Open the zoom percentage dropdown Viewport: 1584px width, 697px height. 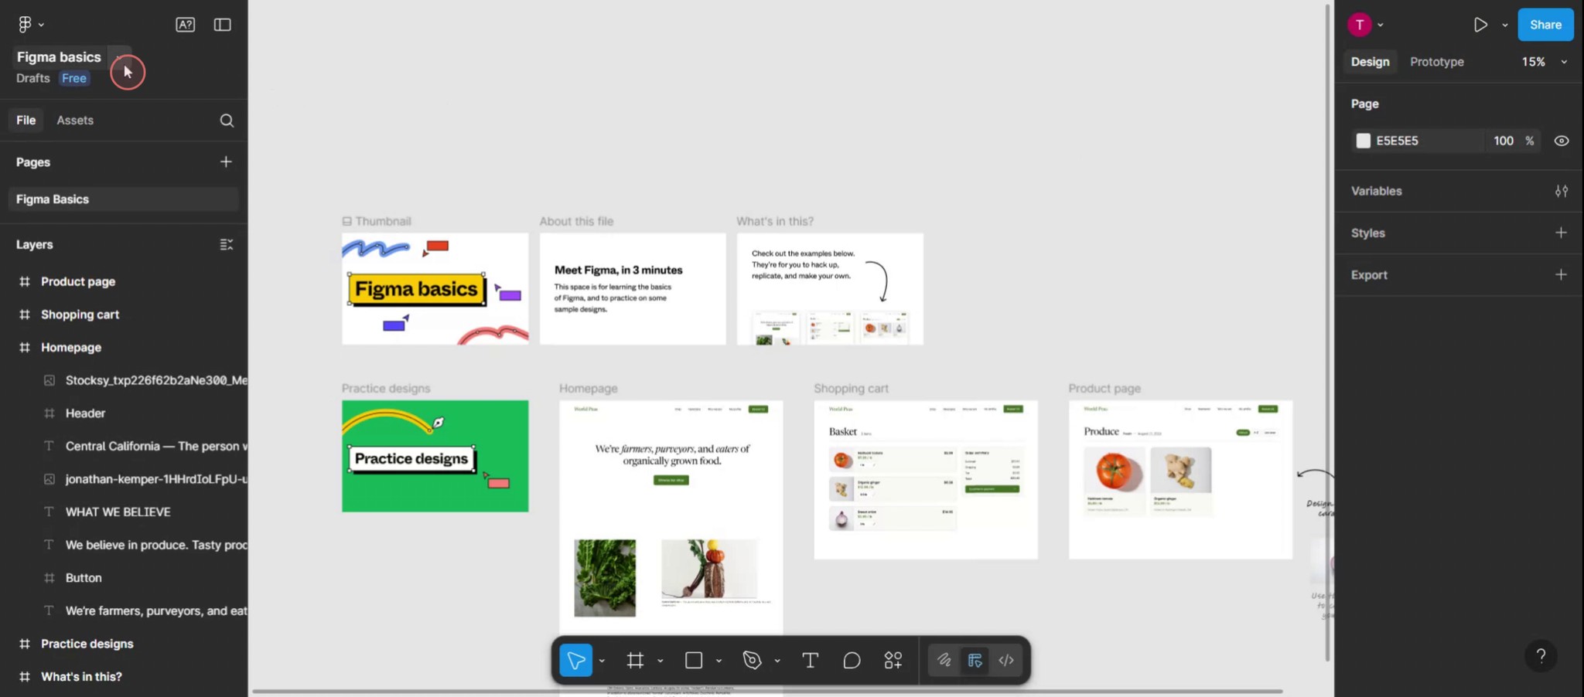tap(1564, 61)
